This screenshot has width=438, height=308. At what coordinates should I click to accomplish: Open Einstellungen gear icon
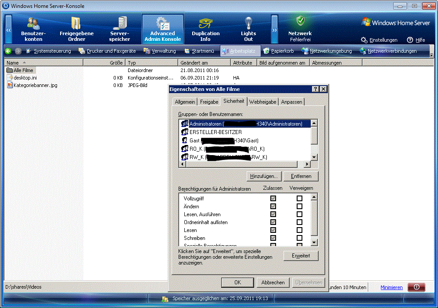click(364, 40)
